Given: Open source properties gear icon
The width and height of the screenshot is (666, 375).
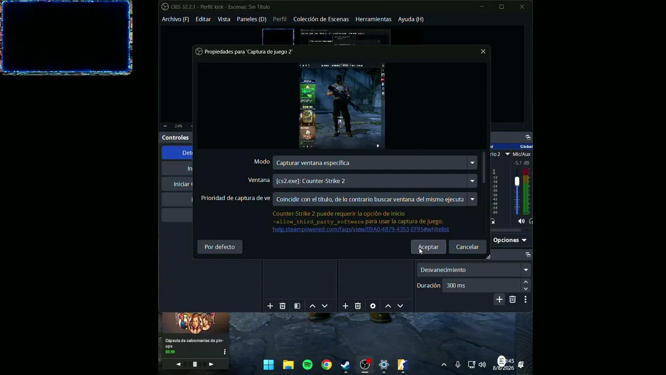Looking at the screenshot, I should [x=373, y=306].
